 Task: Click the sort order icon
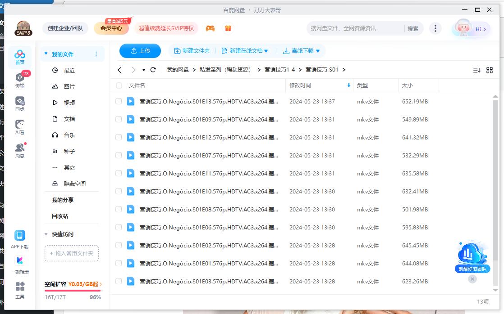477,70
